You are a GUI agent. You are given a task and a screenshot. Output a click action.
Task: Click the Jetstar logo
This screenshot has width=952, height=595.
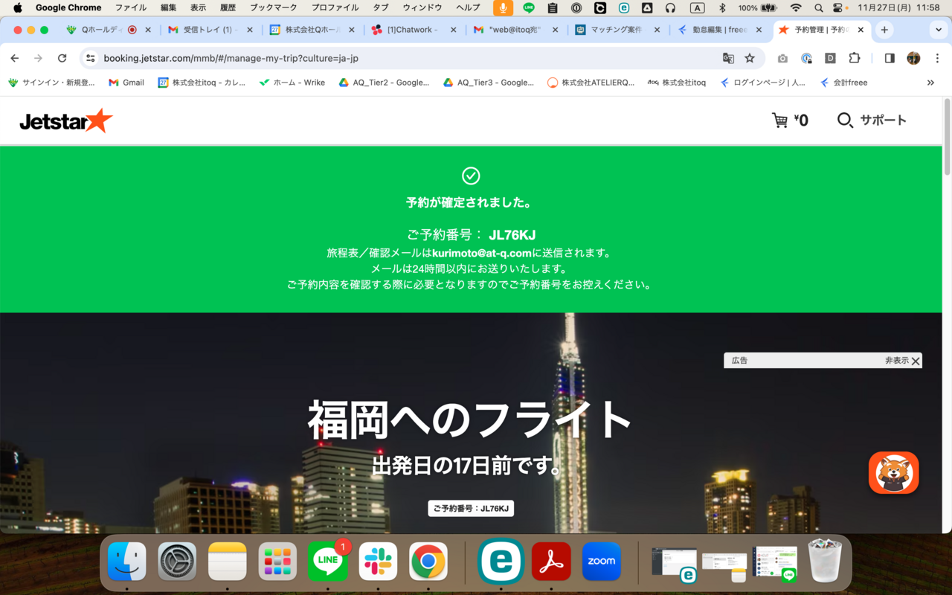point(65,120)
